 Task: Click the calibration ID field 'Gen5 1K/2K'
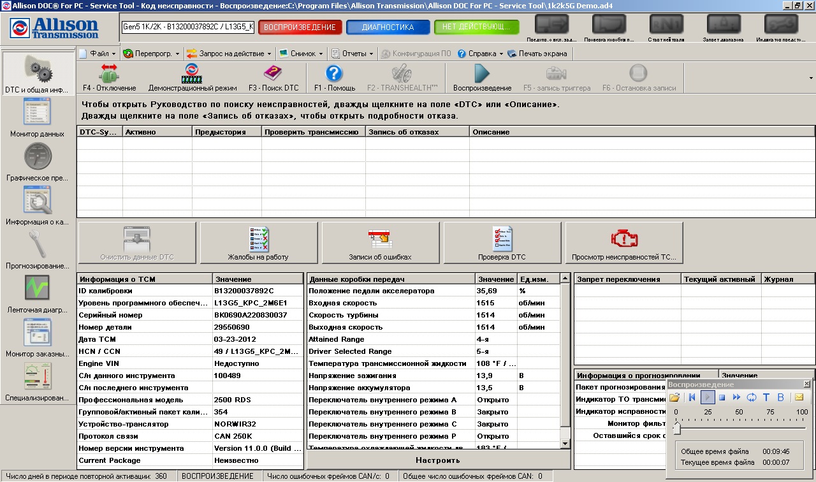[188, 27]
